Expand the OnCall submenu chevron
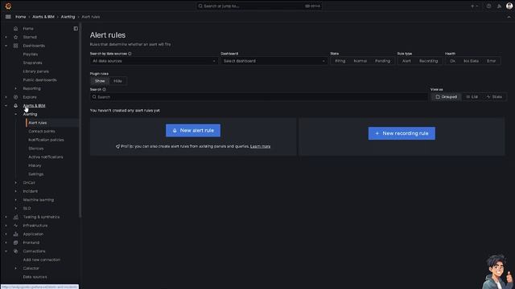The width and height of the screenshot is (515, 289). point(15,182)
